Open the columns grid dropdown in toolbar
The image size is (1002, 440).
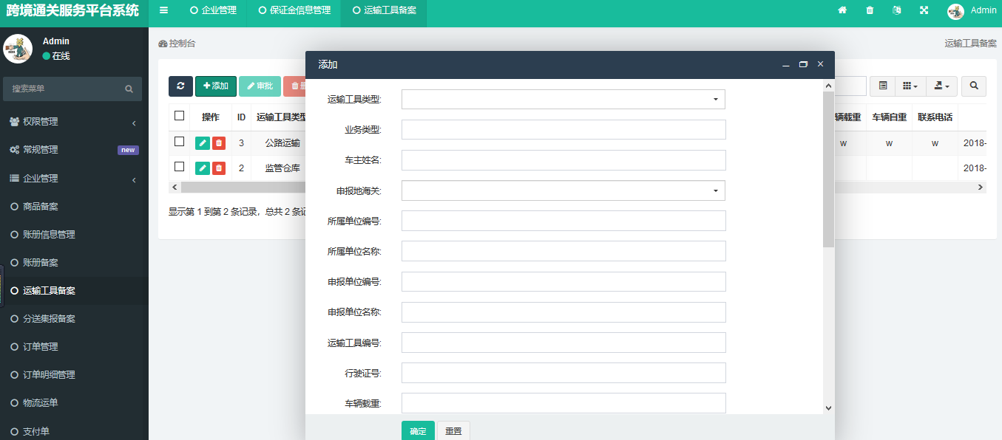tap(910, 86)
